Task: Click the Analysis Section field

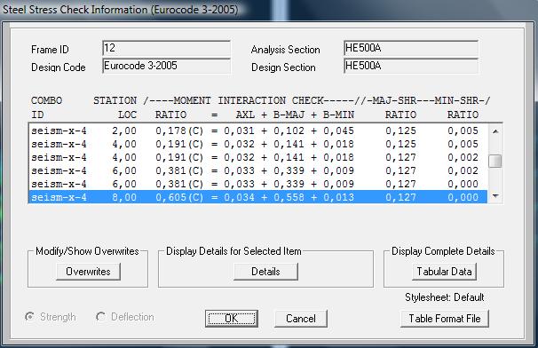Action: (x=411, y=49)
